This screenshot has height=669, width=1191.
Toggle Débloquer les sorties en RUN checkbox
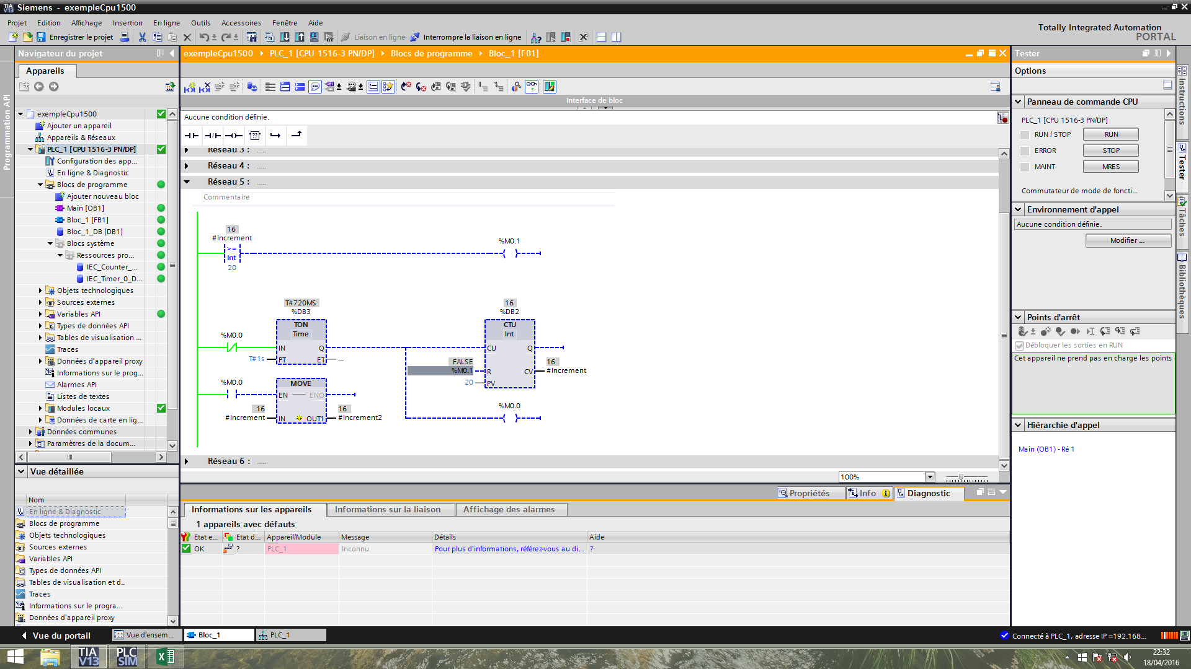click(x=1019, y=346)
